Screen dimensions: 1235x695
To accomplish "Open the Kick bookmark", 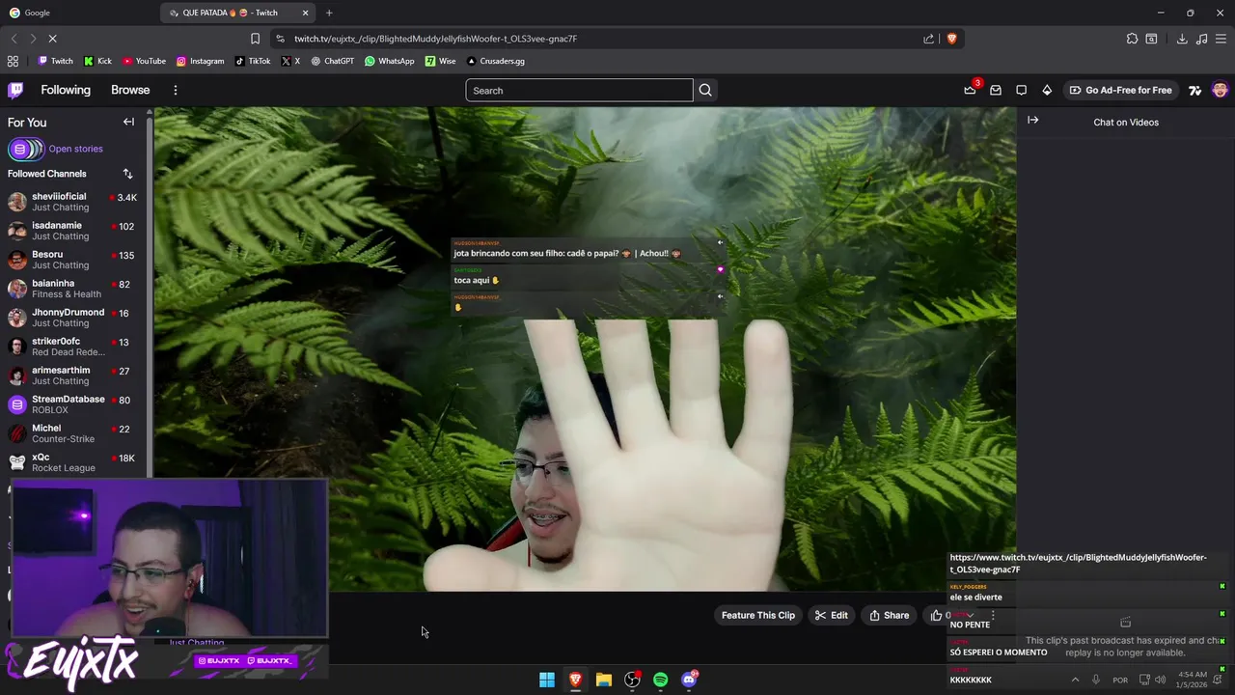I will point(97,61).
